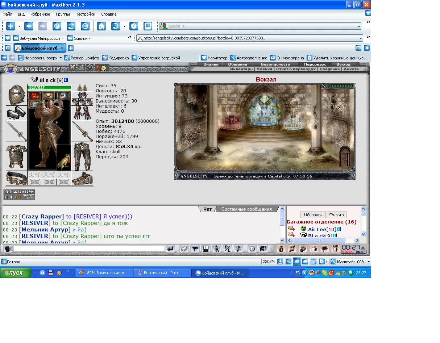Click the Выход game menu item
440x343 pixels.
tap(343, 64)
